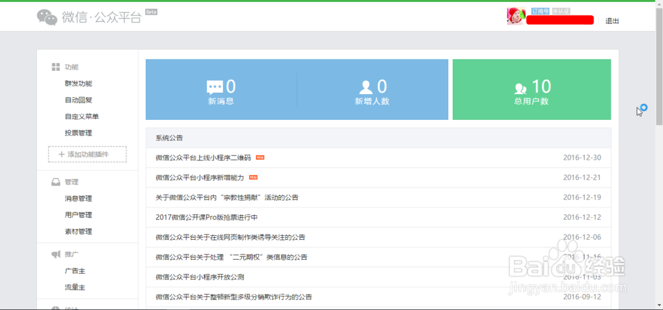Click new badge beside 小程序新增能力 announcement

[253, 178]
